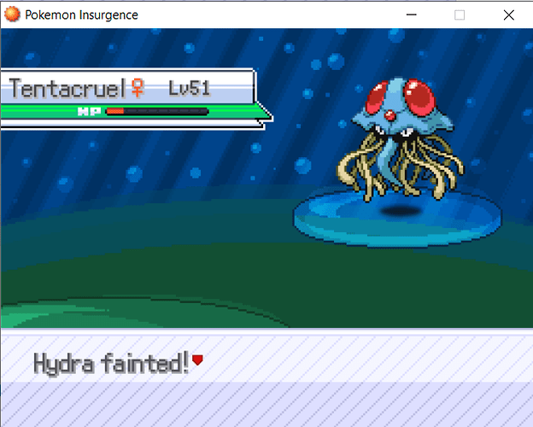The image size is (533, 427).
Task: Click the 'Hydra fainted!' message text
Action: click(111, 364)
